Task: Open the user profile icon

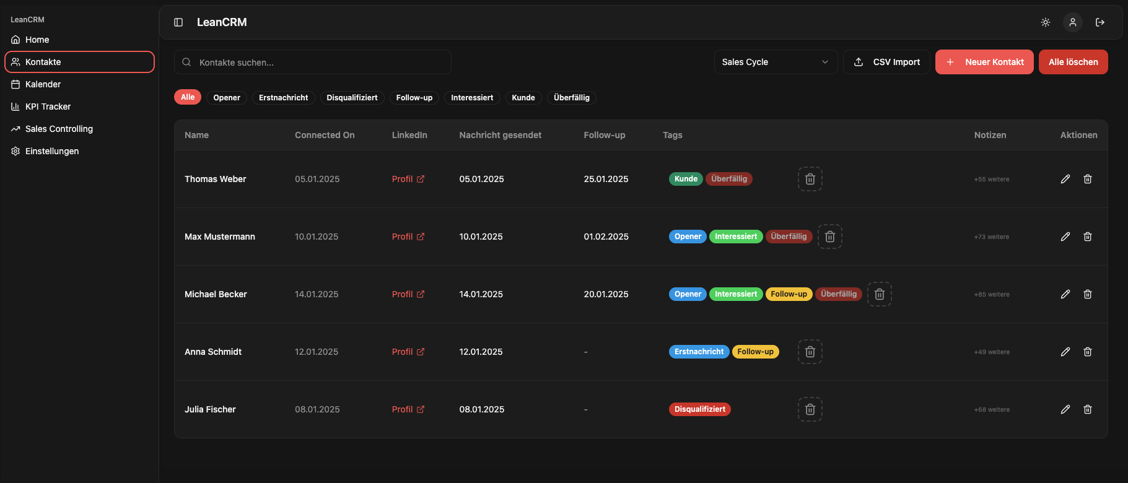Action: (x=1073, y=22)
